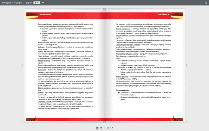Open search with the magnifier icon
This screenshot has height=131, width=209.
coord(206,3)
